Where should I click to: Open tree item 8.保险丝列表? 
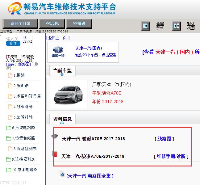pos(25,149)
